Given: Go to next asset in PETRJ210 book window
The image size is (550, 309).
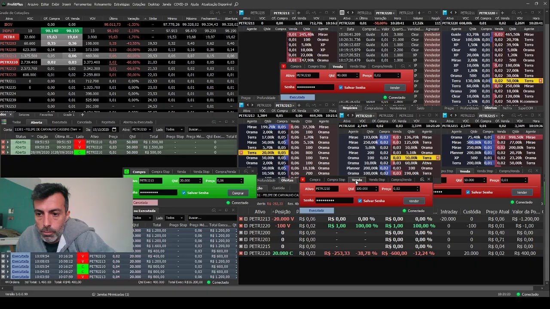Looking at the screenshot, I should coord(352,115).
